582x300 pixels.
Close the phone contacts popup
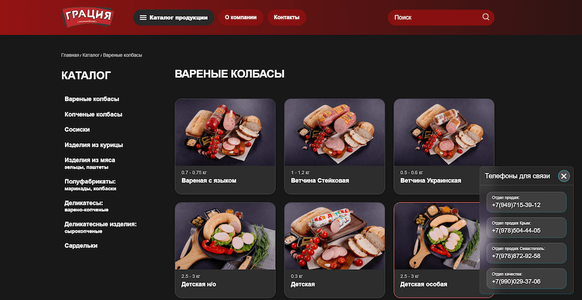point(564,176)
